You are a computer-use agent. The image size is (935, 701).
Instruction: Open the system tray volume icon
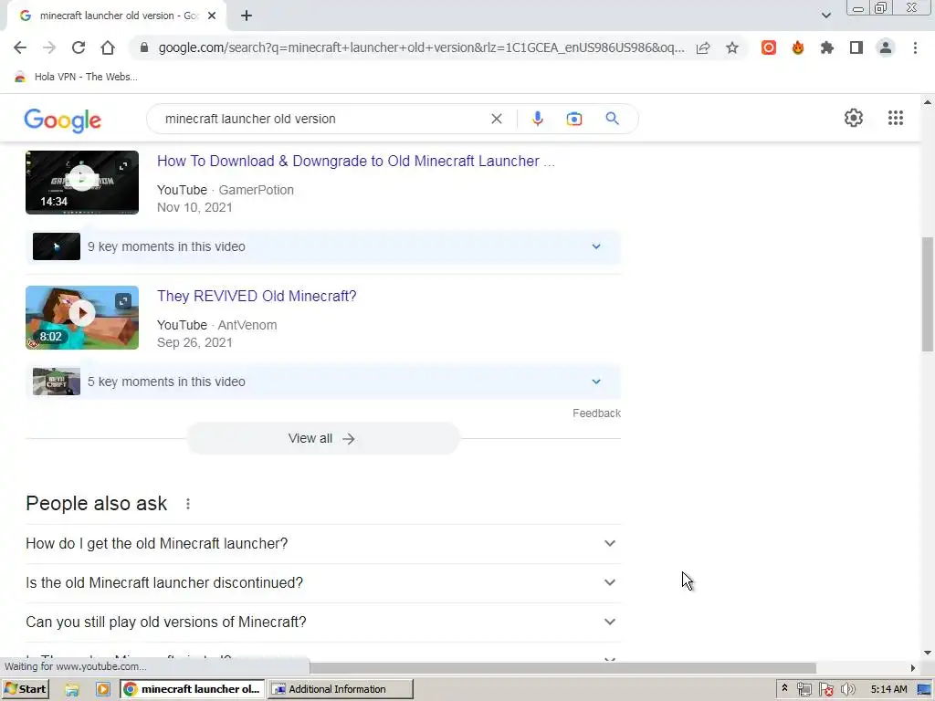[x=847, y=690]
